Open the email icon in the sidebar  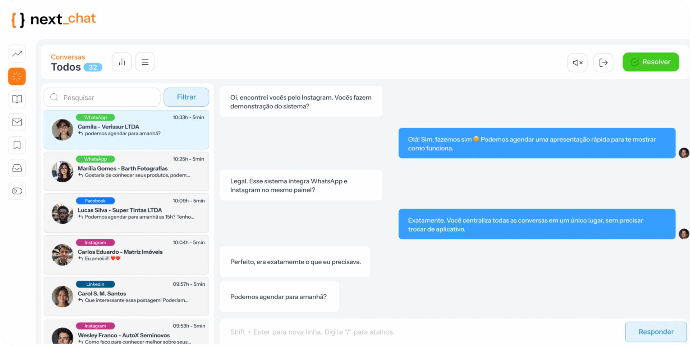click(17, 122)
